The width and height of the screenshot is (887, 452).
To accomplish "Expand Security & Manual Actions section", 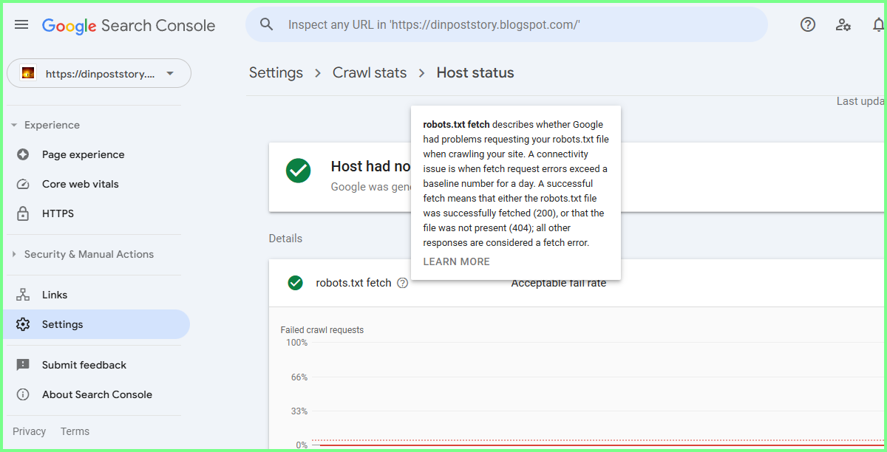I will coord(89,254).
